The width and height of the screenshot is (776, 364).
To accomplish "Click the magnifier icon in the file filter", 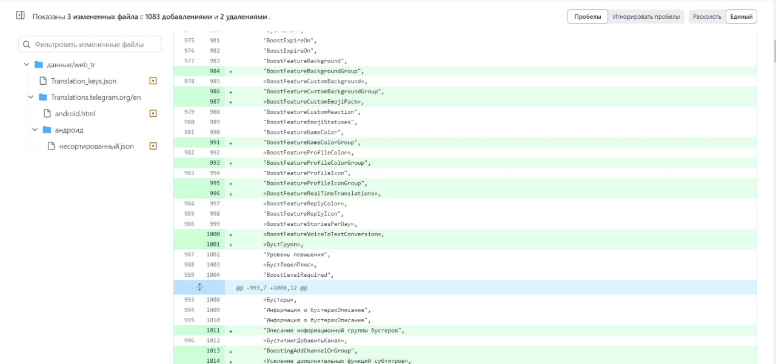I will click(27, 44).
